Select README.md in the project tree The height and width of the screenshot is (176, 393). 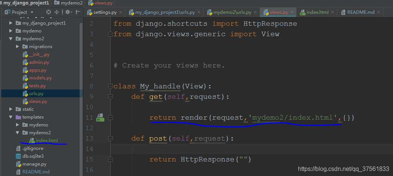click(x=36, y=172)
